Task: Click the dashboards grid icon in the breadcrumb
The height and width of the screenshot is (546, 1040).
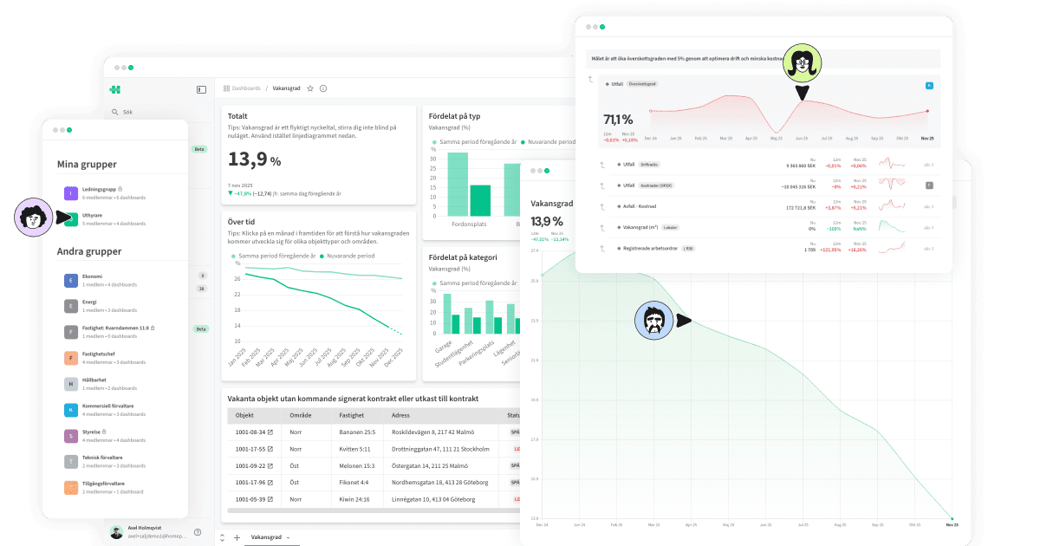Action: pos(226,88)
